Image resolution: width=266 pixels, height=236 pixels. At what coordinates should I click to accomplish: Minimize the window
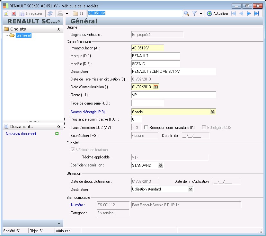(236, 6)
